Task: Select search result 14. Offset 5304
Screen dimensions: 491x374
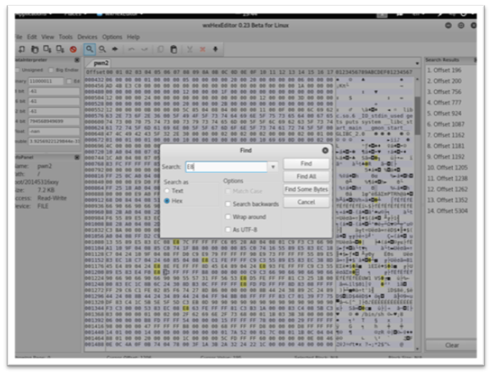Action: pyautogui.click(x=448, y=211)
